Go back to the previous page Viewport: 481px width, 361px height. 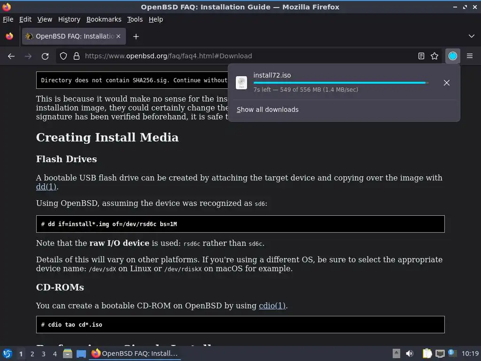[11, 56]
